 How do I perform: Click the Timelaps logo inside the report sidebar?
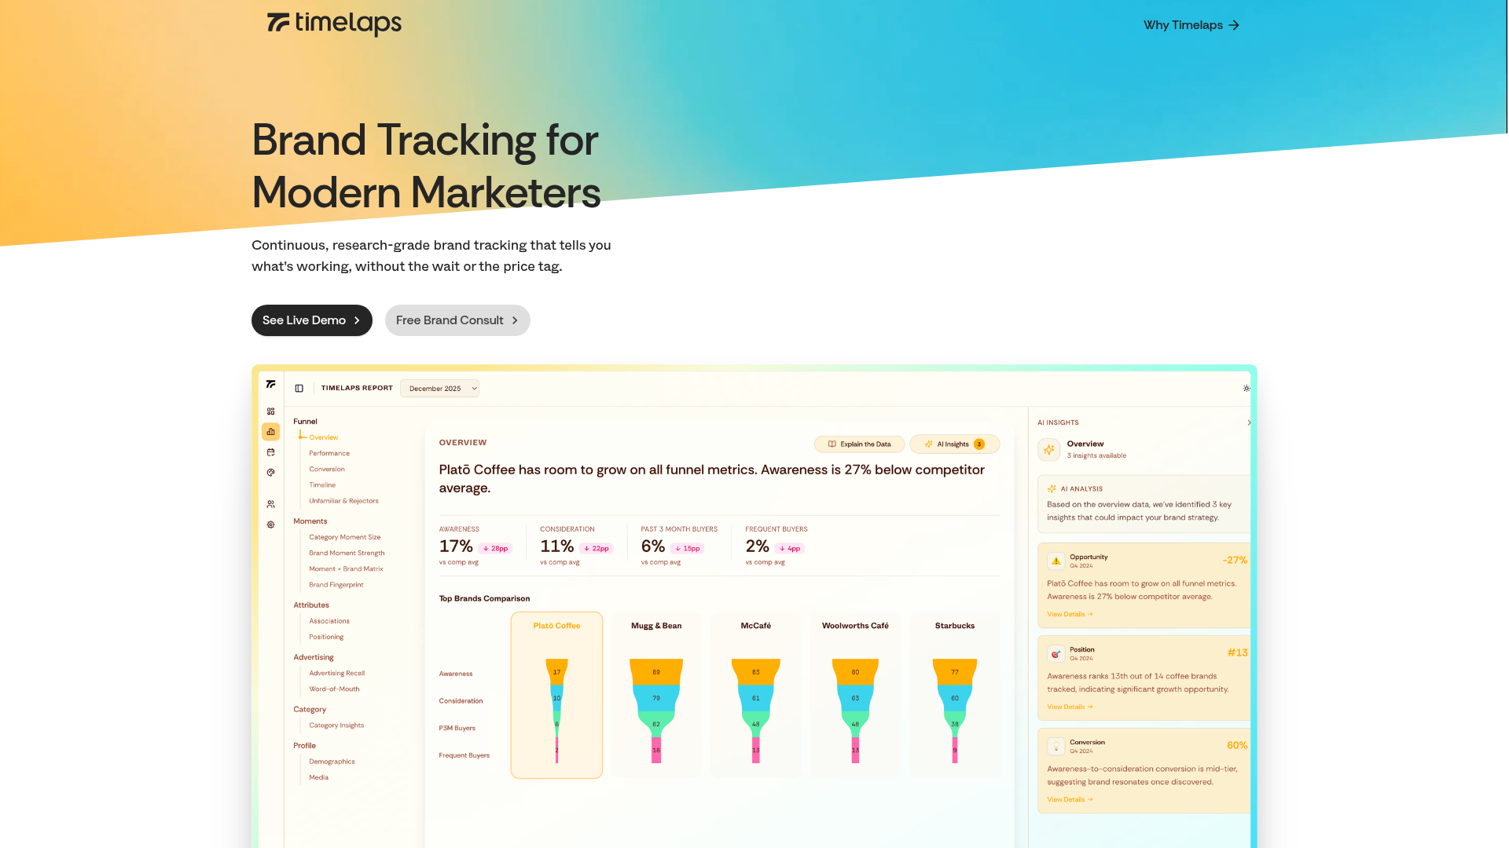(x=270, y=384)
